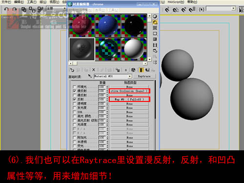
Task: Click the Sample UV Tiling icon
Action: coord(155,34)
